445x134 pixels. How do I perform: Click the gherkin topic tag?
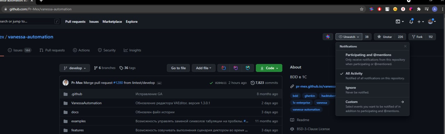309,96
